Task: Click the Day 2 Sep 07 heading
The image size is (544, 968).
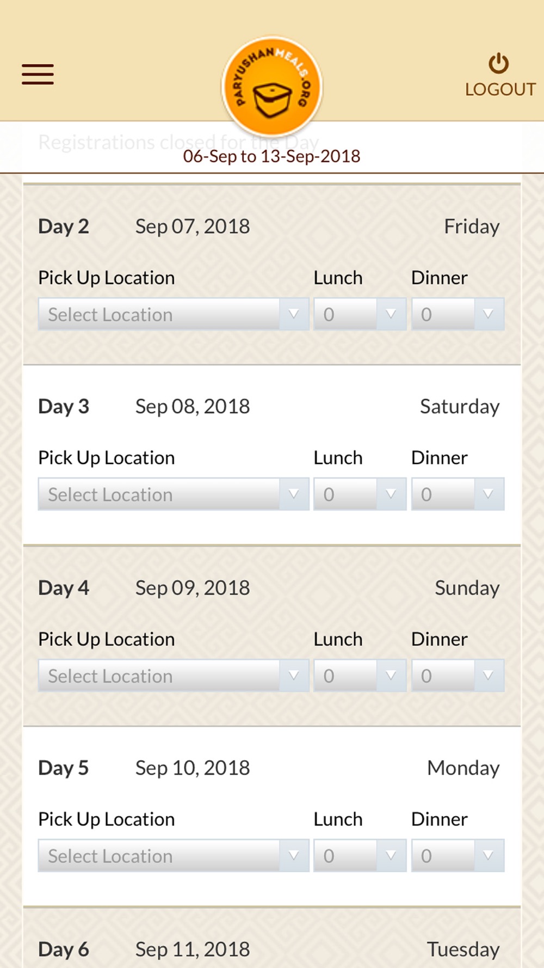Action: (144, 226)
